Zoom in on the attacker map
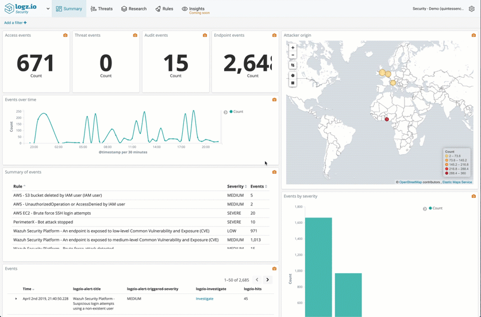Viewport: 481px width, 317px height. (x=293, y=48)
